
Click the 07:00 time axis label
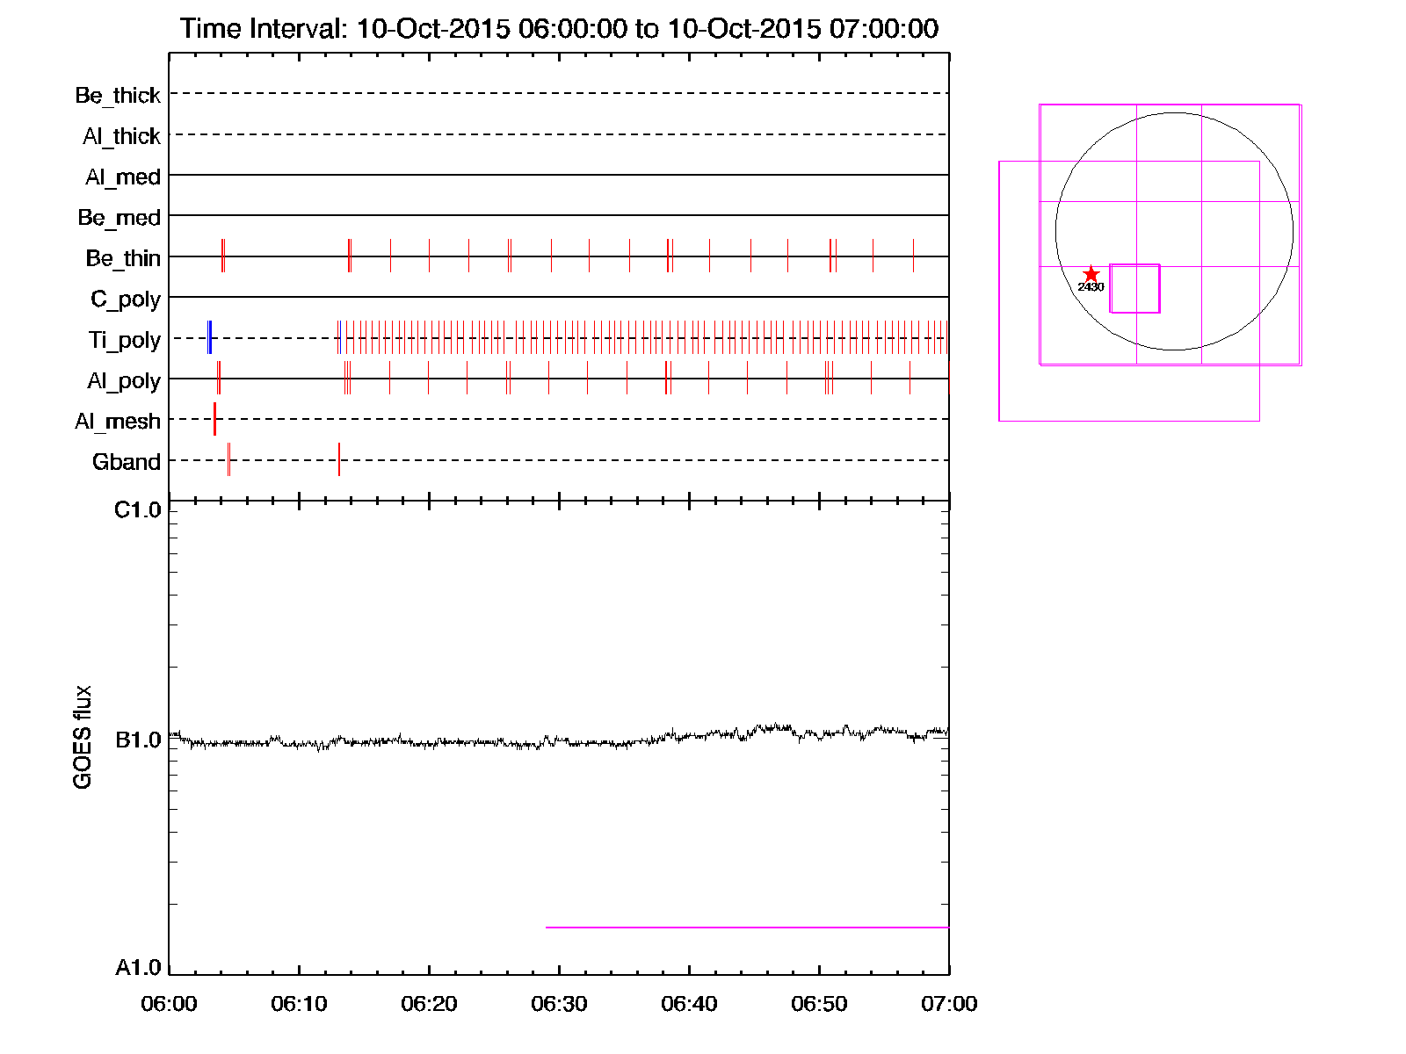[949, 1004]
